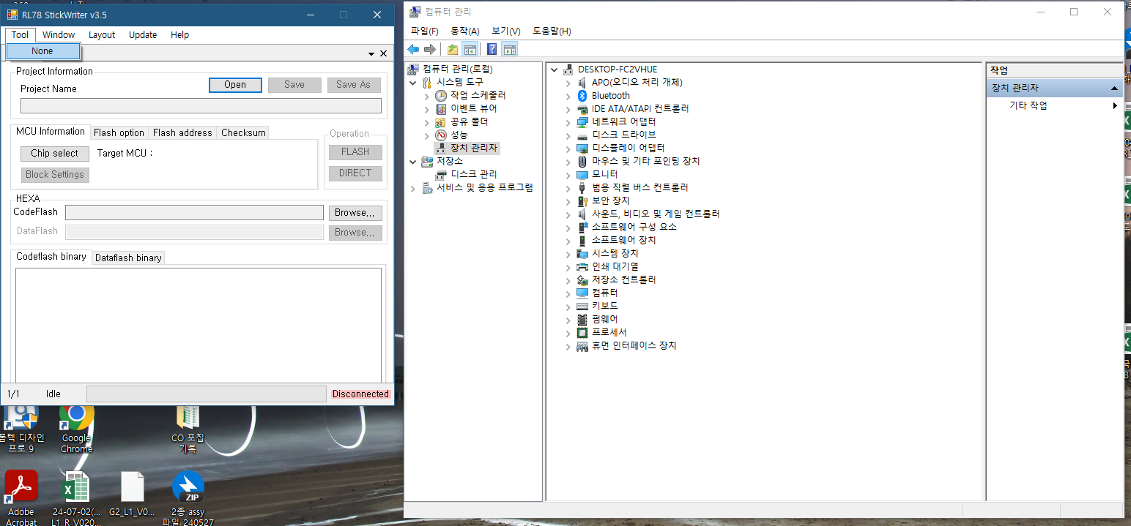Image resolution: width=1131 pixels, height=526 pixels.
Task: Open Google Chrome desktop shortcut
Action: [x=76, y=417]
